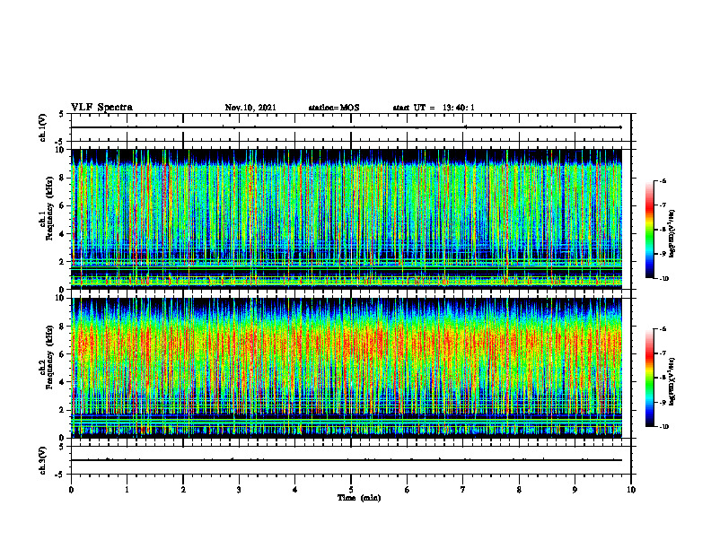Click the time-axis tick label "5"
The image size is (711, 549).
pyautogui.click(x=351, y=490)
